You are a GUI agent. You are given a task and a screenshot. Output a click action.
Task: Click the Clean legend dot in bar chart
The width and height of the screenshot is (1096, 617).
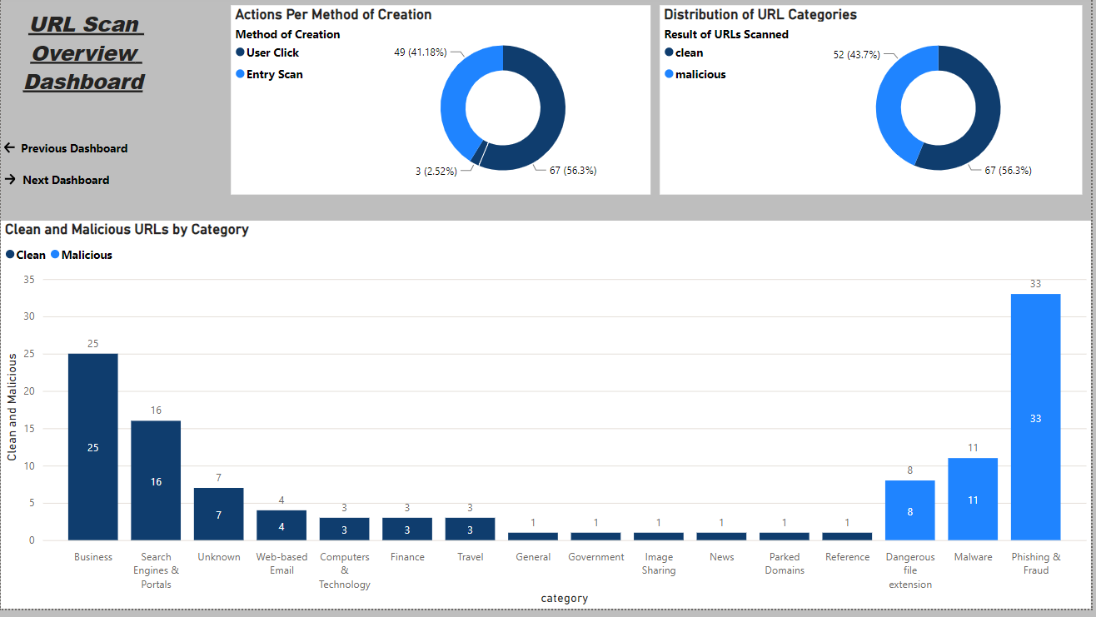point(10,255)
